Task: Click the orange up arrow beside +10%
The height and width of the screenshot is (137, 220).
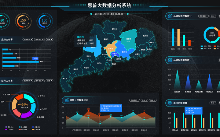Action: [19, 106]
